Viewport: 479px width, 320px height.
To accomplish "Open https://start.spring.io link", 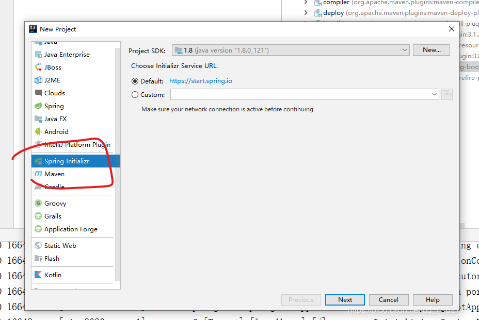I will click(201, 81).
